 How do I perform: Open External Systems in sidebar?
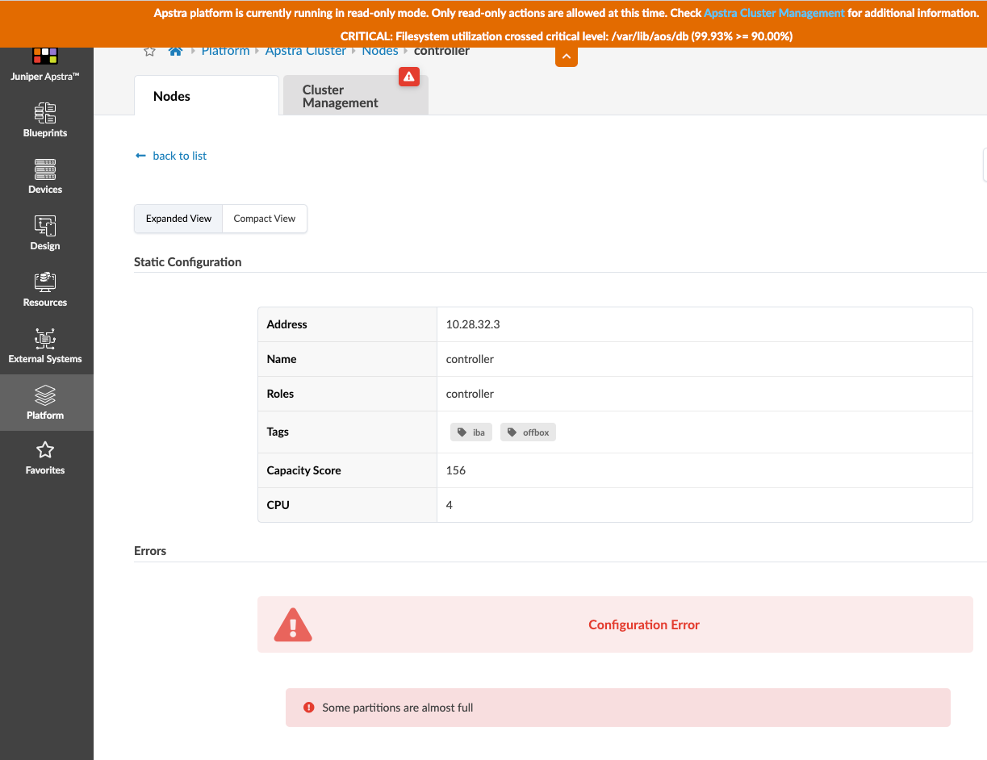click(x=45, y=346)
